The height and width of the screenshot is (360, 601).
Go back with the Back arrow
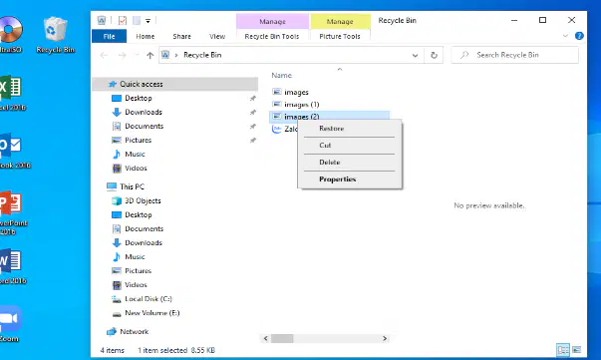coord(104,55)
